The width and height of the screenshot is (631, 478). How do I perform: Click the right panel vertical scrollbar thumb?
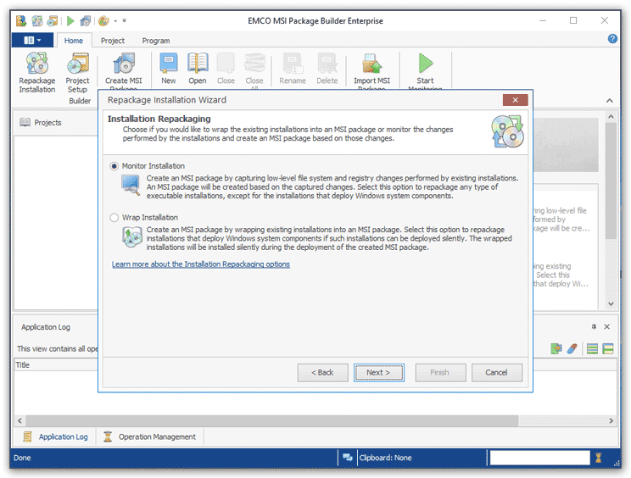(611, 181)
